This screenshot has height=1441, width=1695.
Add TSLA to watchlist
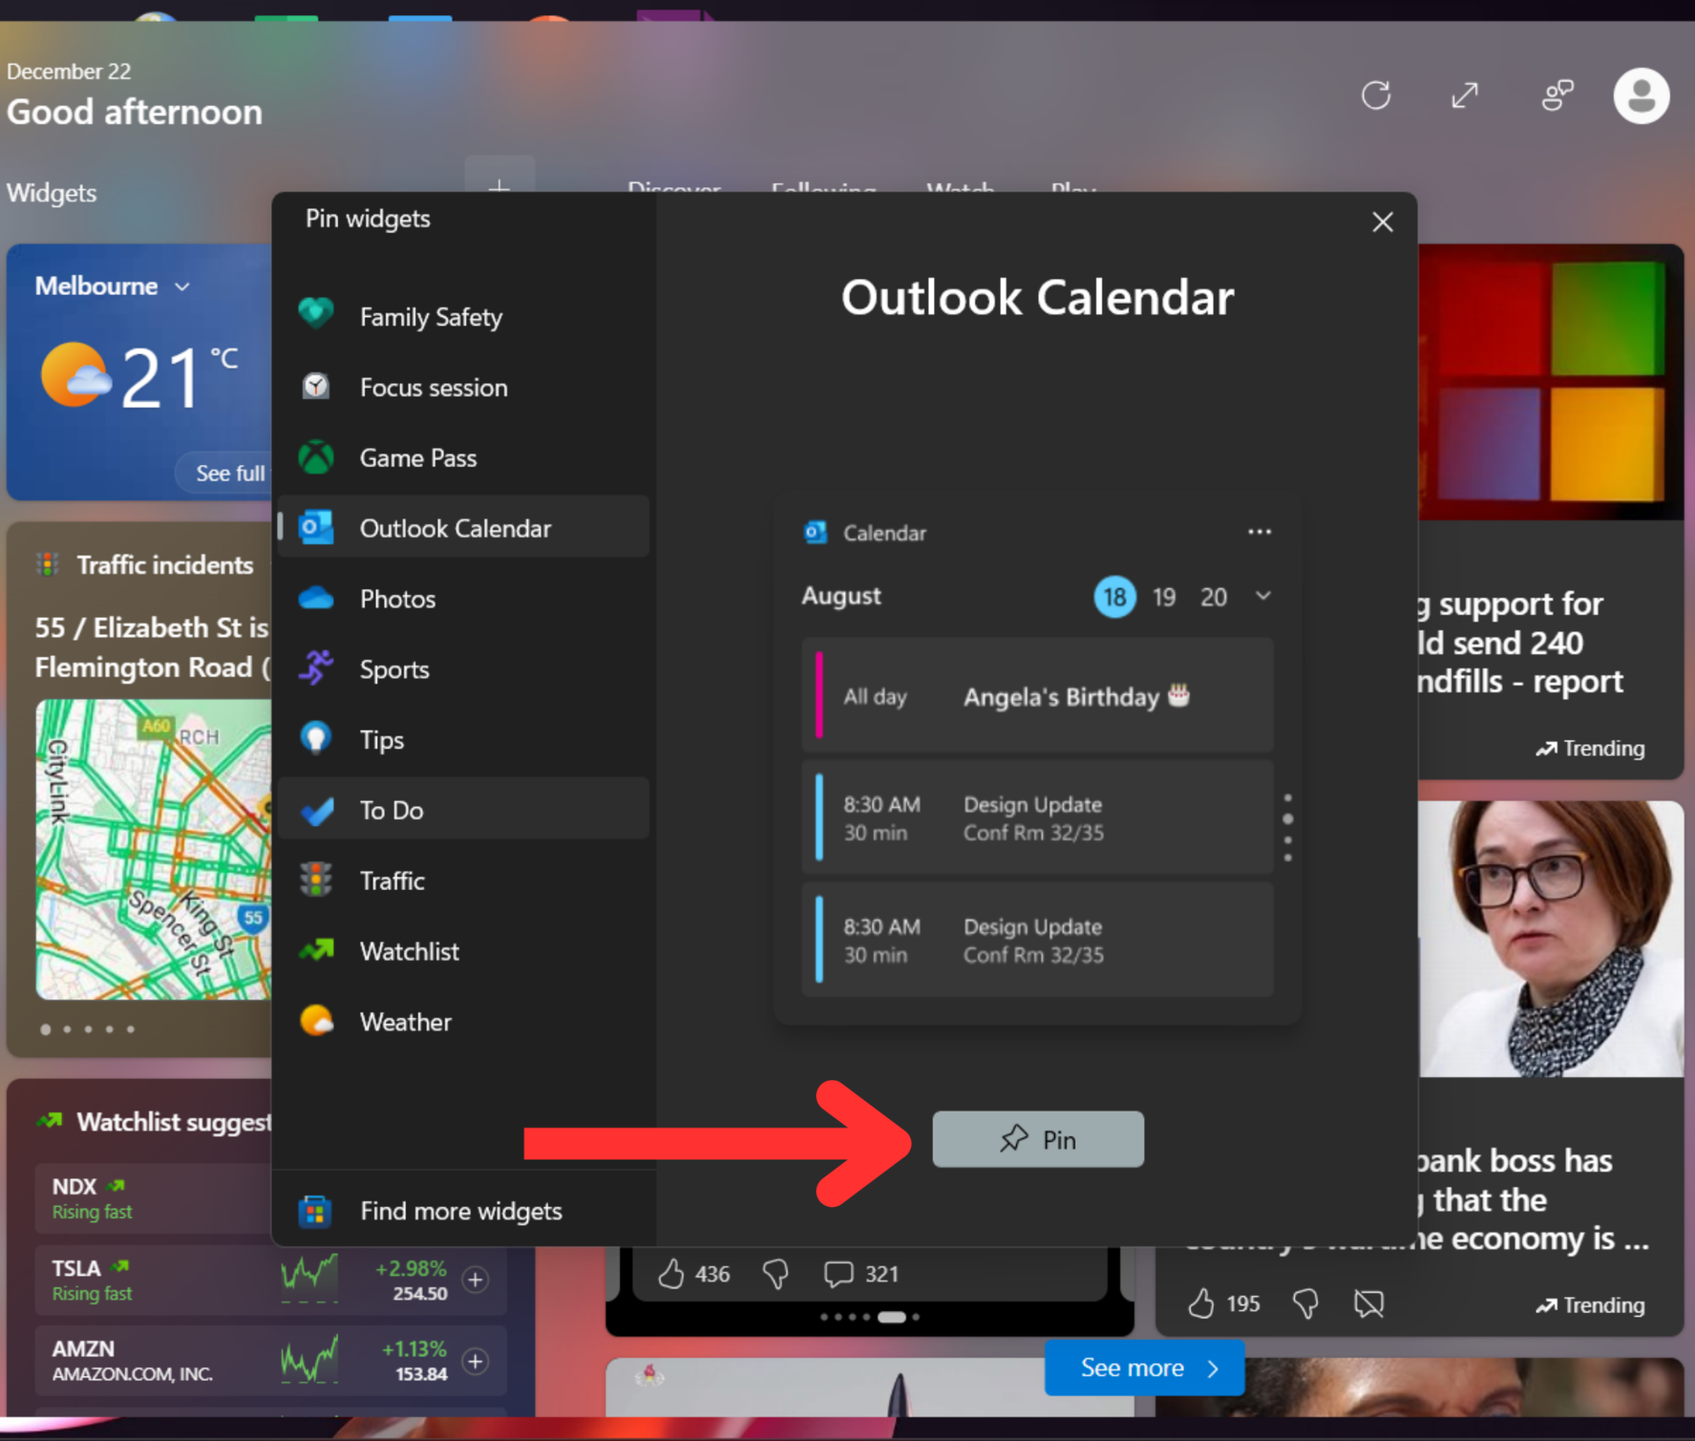click(x=475, y=1279)
